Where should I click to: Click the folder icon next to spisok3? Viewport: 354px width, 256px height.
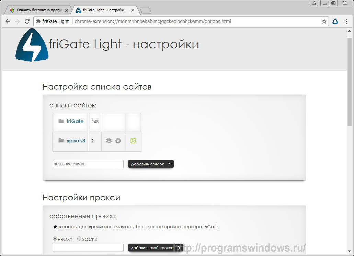click(61, 140)
